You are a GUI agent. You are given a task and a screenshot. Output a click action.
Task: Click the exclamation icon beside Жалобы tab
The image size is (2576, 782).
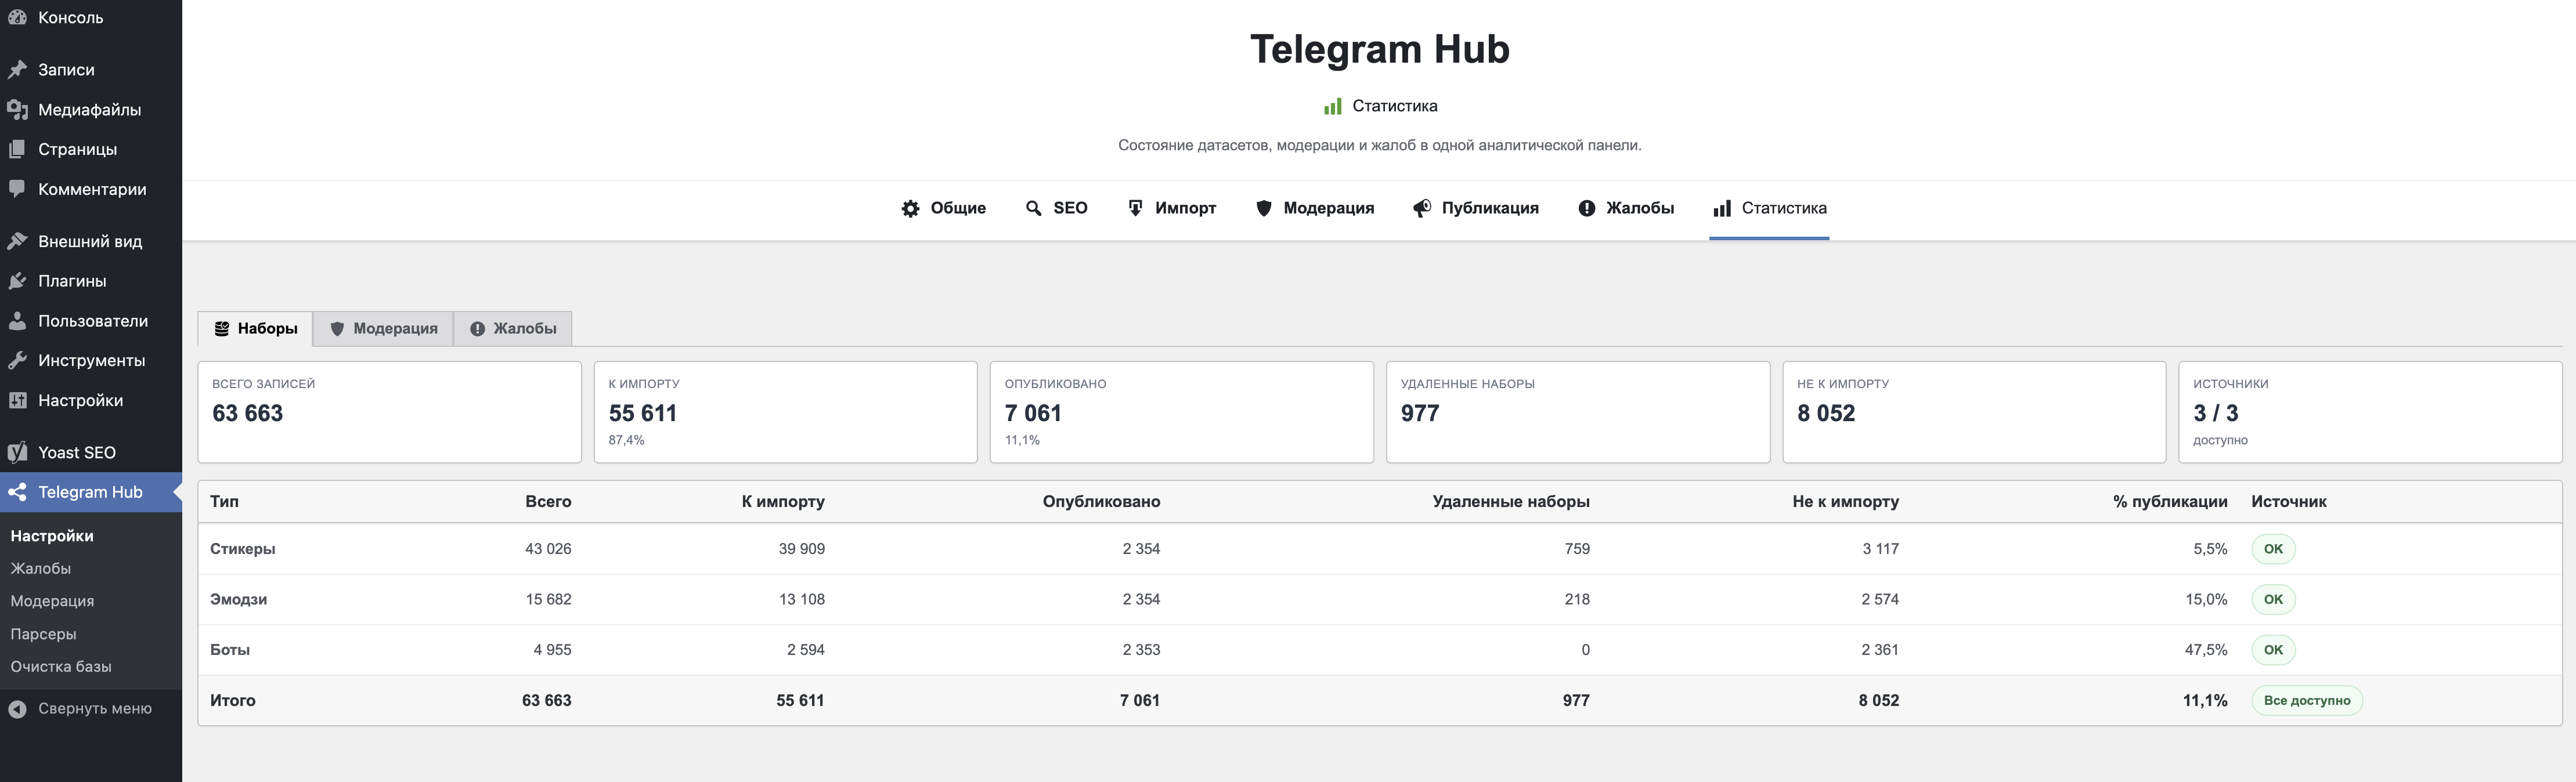(1586, 208)
